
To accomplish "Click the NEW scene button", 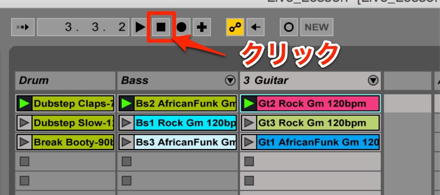I will tap(316, 27).
